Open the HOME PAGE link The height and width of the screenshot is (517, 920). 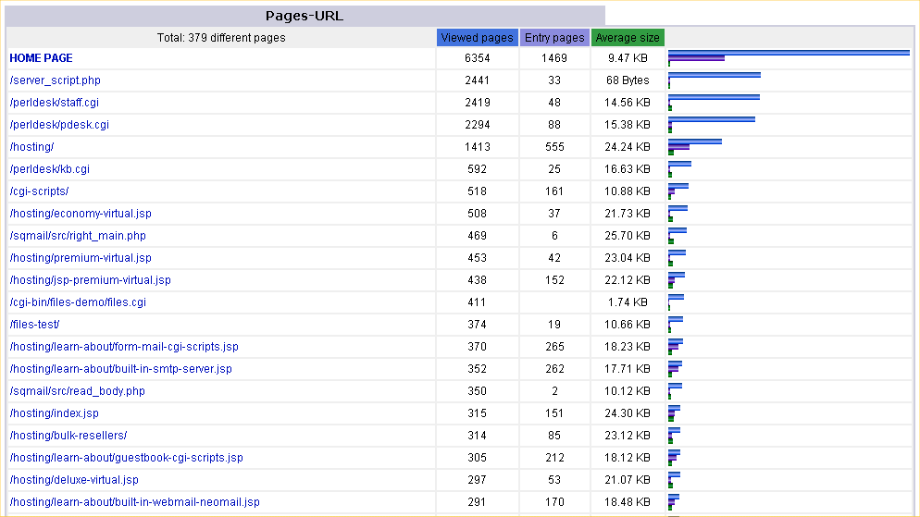pyautogui.click(x=41, y=58)
